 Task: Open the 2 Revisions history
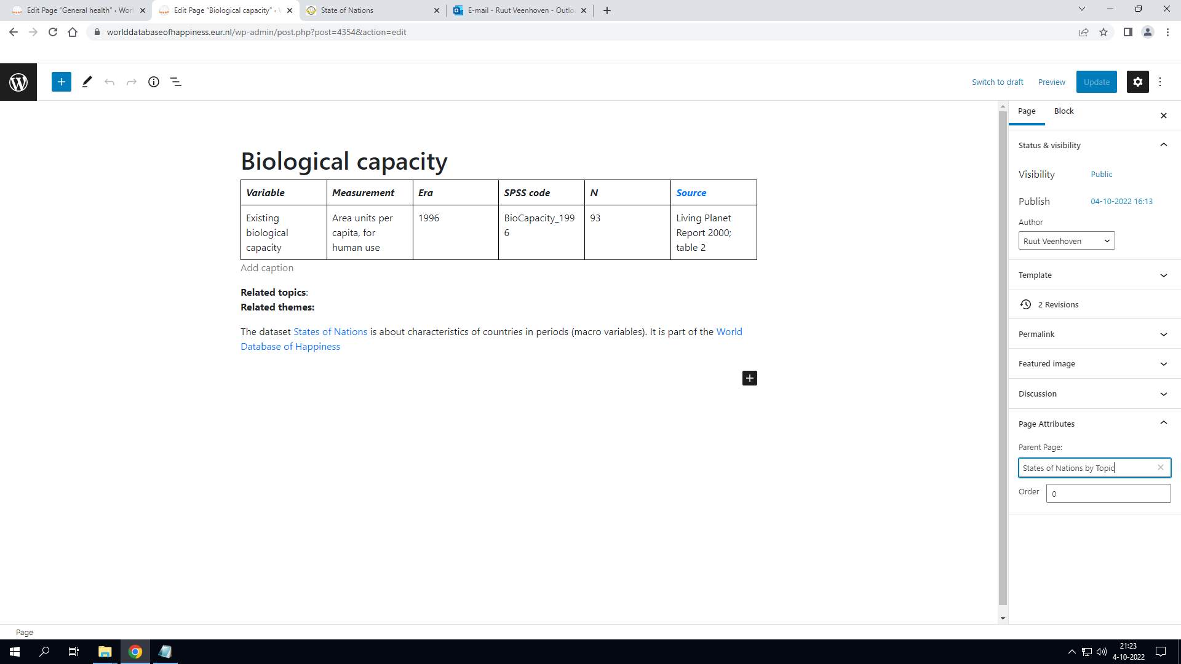(x=1057, y=304)
